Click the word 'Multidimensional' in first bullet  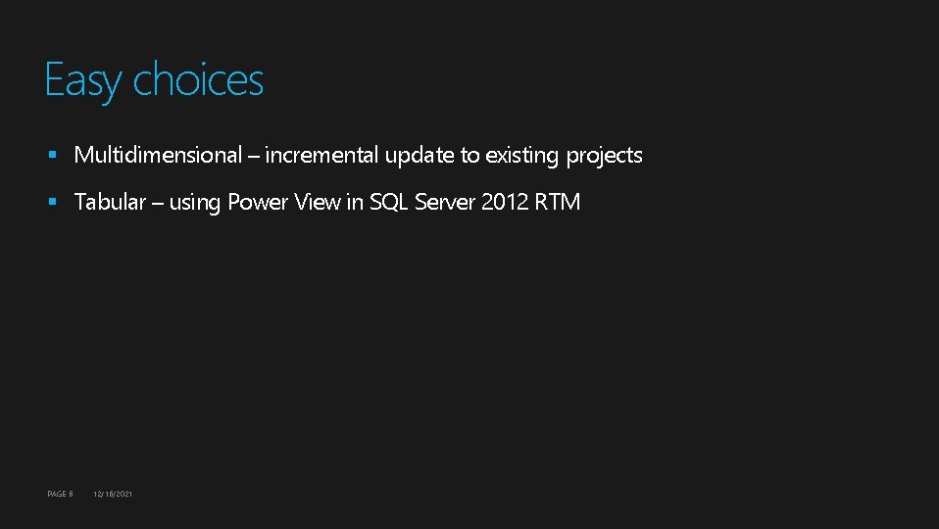(158, 155)
